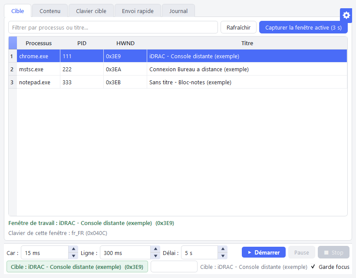This screenshot has width=356, height=278.
Task: Sort by the Processus column header
Action: pyautogui.click(x=39, y=43)
